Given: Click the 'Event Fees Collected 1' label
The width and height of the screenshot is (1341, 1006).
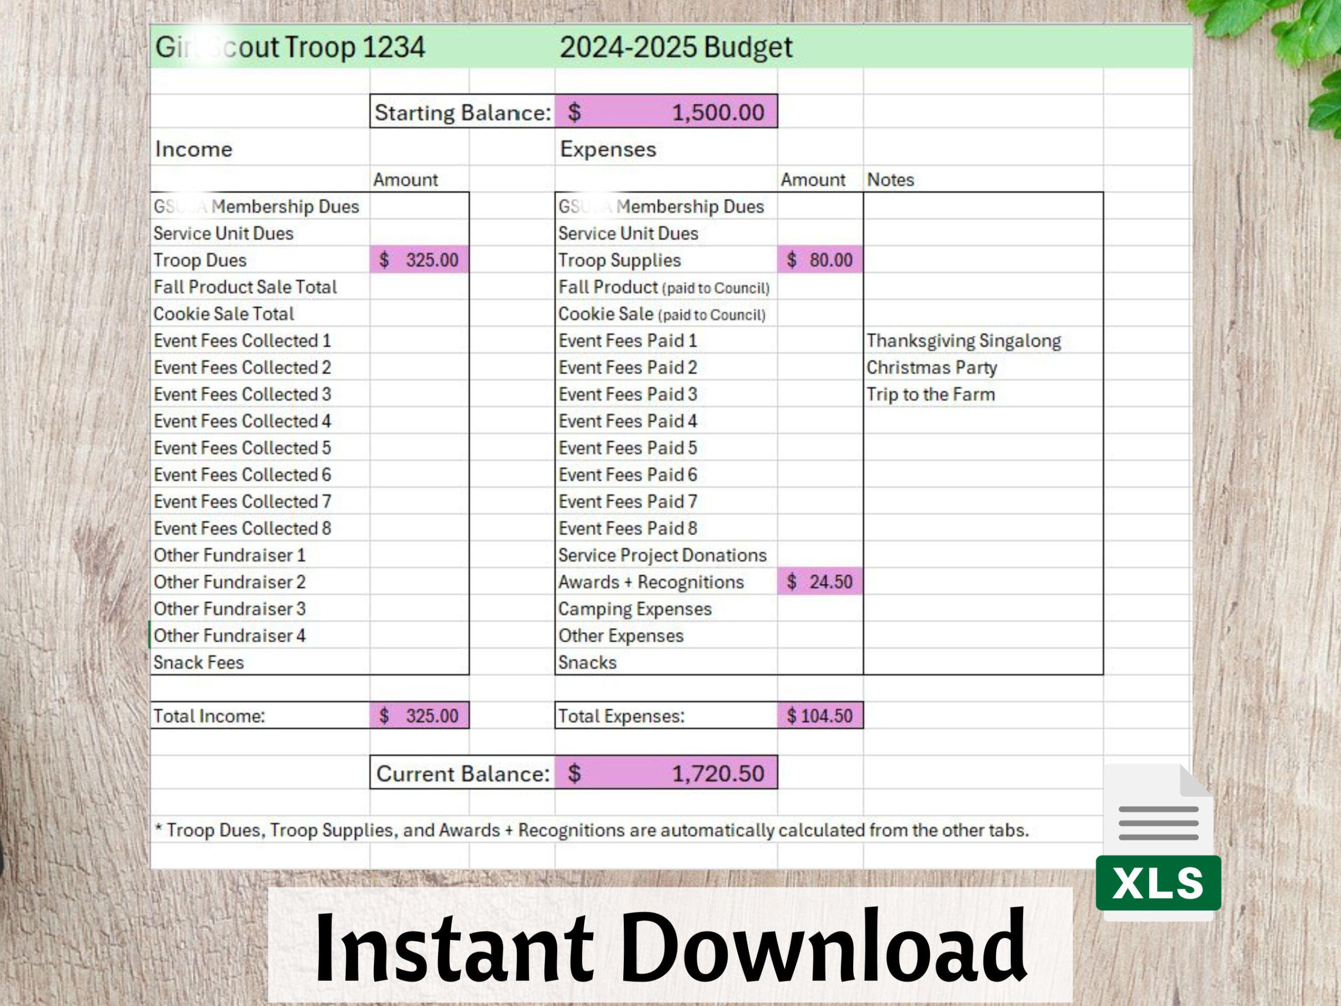Looking at the screenshot, I should 242,341.
